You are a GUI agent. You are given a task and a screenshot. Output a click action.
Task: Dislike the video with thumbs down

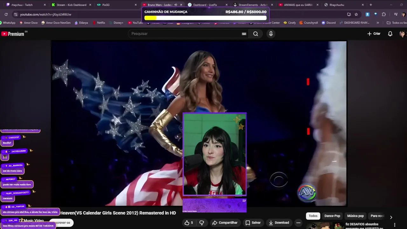coord(202,223)
